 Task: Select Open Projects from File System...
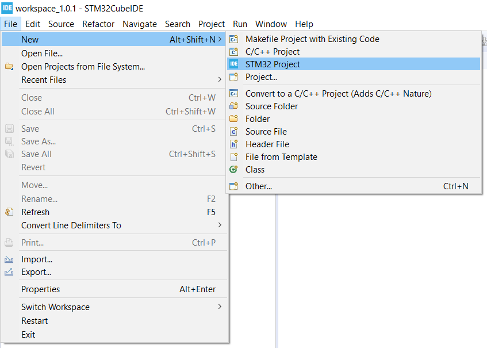(x=114, y=67)
